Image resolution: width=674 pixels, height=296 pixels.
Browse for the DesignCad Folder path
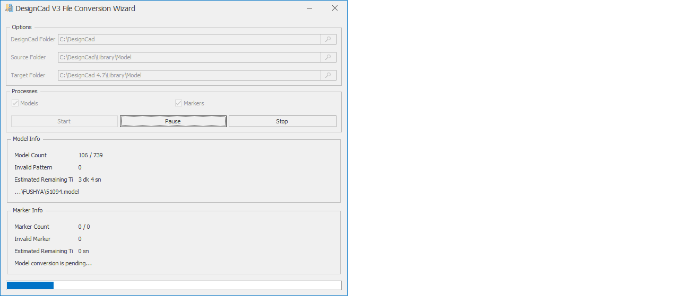click(328, 39)
